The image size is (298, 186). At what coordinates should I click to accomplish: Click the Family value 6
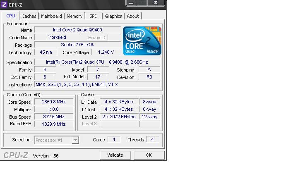45,70
